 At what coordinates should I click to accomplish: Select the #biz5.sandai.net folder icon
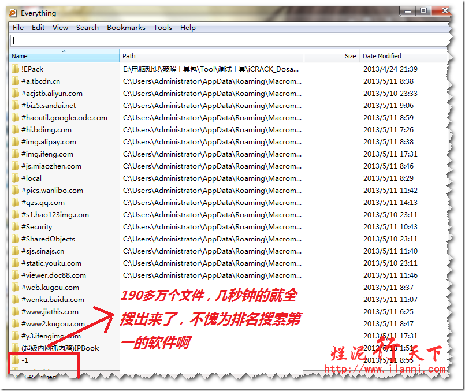coord(15,106)
